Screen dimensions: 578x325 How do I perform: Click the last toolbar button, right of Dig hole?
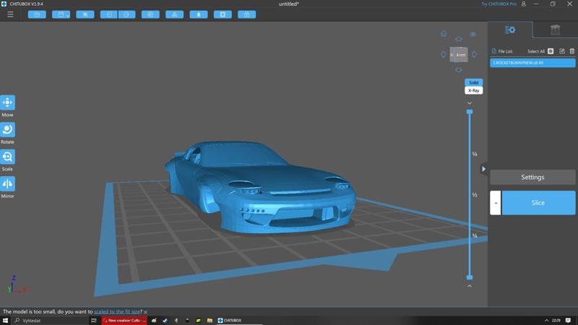[x=246, y=14]
